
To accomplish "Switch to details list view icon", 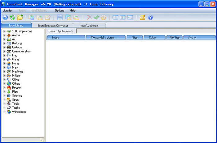I will coord(115,17).
